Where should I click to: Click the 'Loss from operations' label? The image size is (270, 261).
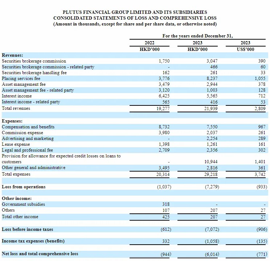click(24, 187)
